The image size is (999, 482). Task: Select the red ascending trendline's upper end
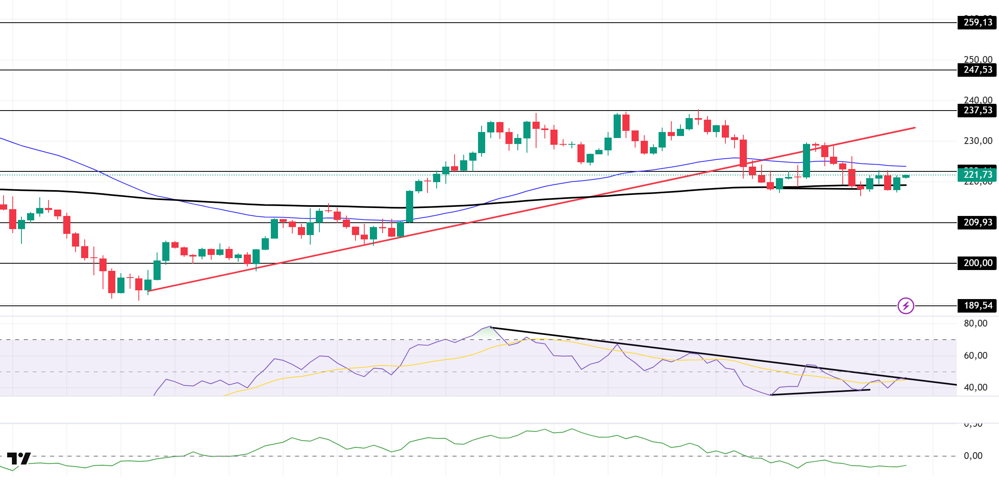[x=914, y=128]
